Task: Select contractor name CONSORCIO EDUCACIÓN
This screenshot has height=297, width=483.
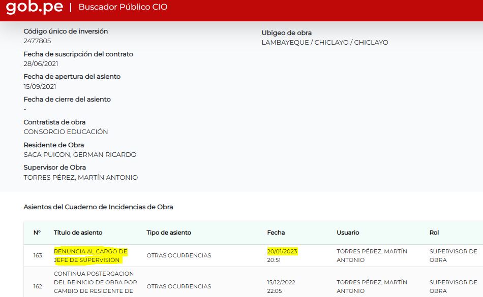Action: click(x=66, y=132)
